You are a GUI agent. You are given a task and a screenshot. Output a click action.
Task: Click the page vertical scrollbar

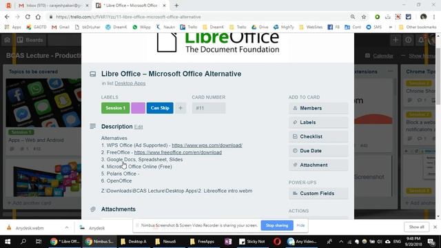438,76
